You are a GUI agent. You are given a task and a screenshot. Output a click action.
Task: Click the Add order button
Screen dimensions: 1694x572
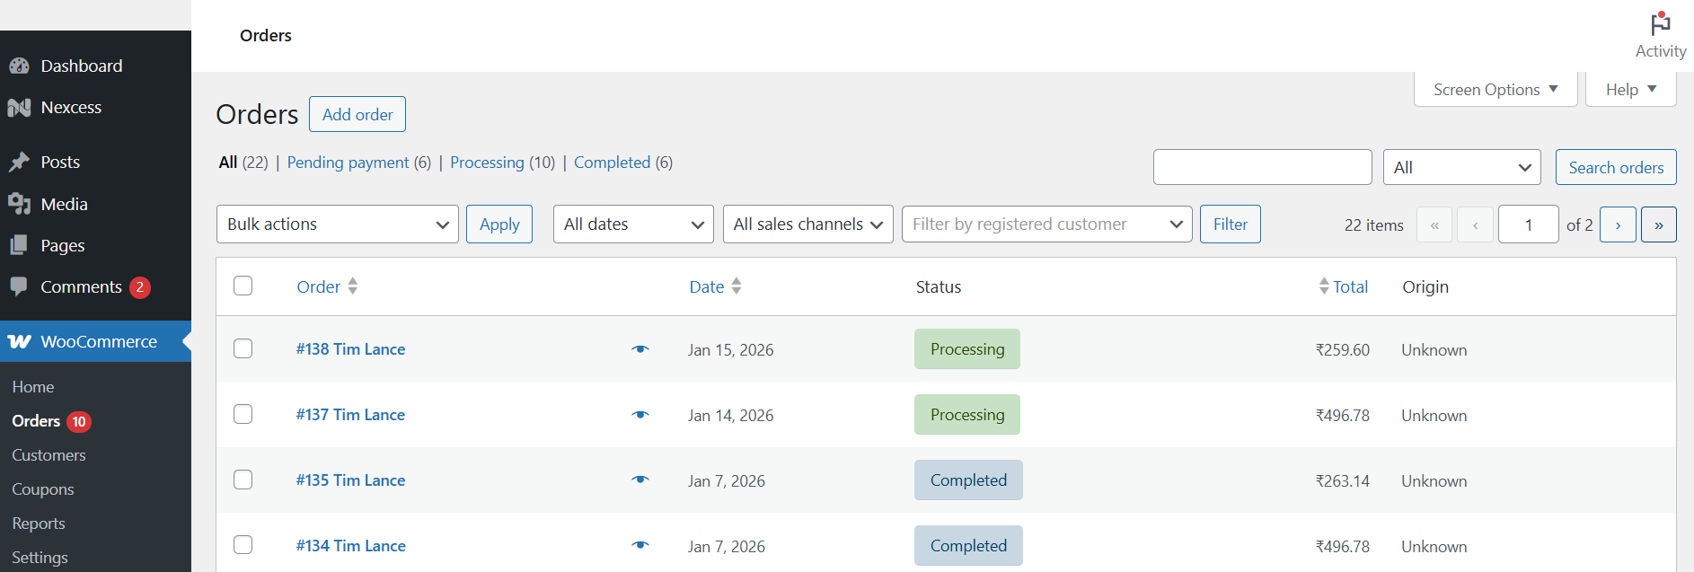point(357,114)
